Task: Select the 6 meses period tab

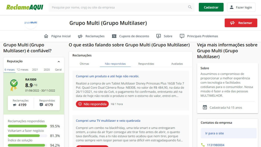Action: coord(9,70)
